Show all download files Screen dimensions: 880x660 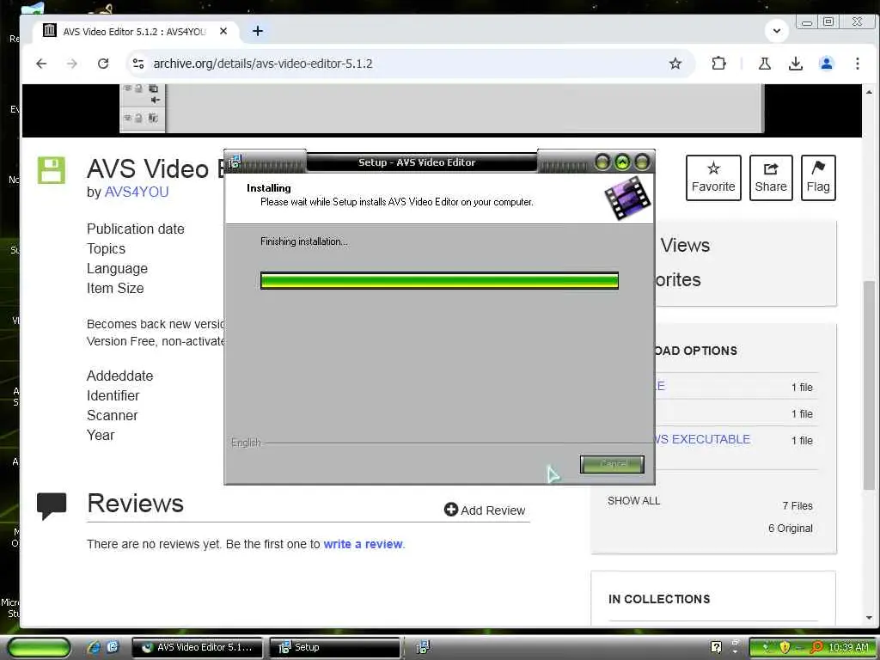(x=633, y=501)
